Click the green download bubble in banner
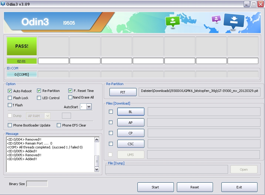This screenshot has width=265, height=195. click(x=173, y=22)
